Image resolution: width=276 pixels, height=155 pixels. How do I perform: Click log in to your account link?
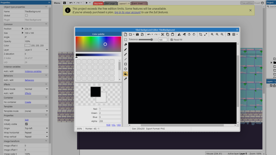pos(127,12)
